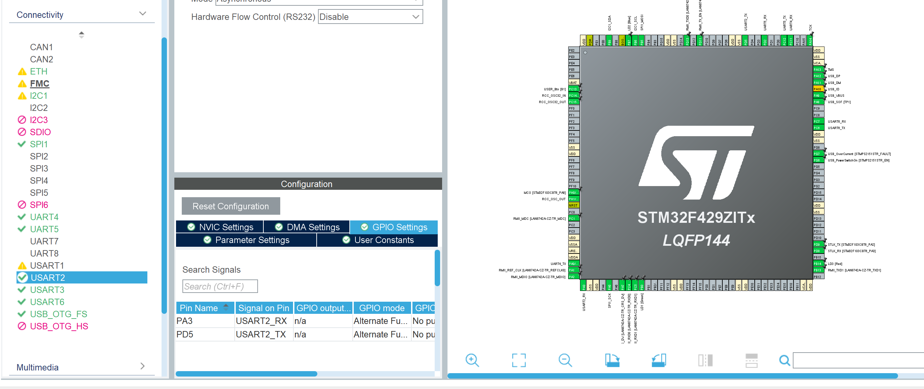Click the PA10 pin on the chip
This screenshot has height=389, width=924.
[818, 89]
